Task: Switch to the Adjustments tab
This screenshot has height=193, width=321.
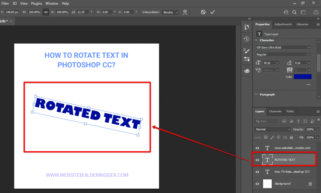Action: (283, 24)
